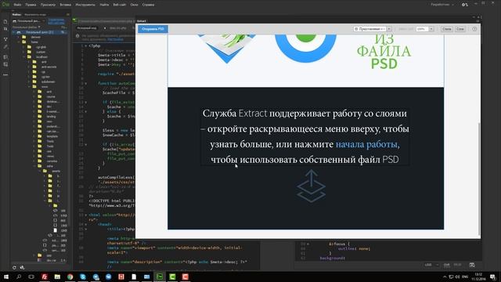Open the Правка menu
Image resolution: width=501 pixels, height=282 pixels.
pos(31,5)
